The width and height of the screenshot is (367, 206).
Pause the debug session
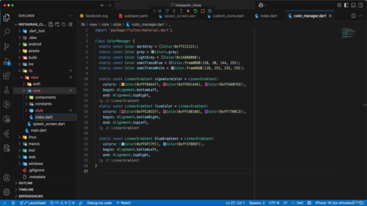[160, 11]
